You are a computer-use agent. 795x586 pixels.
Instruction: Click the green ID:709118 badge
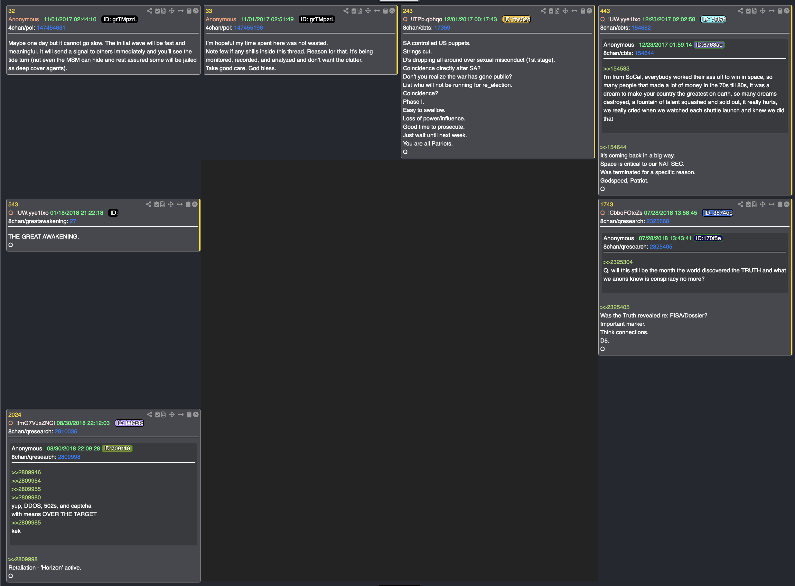[117, 449]
